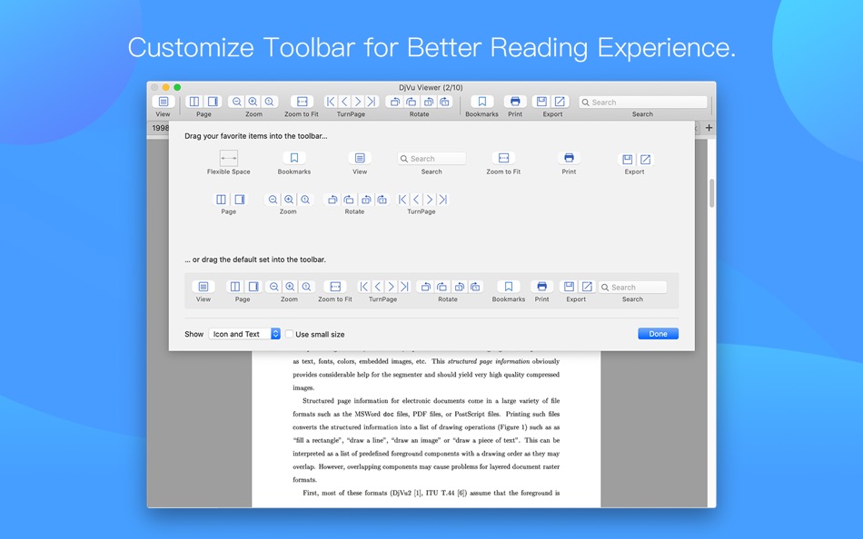Click save-disk Export icon in favorites palette

coord(628,160)
